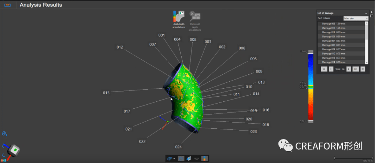This screenshot has height=163, width=375.
Task: Toggle the color map display icon
Action: pos(204,158)
